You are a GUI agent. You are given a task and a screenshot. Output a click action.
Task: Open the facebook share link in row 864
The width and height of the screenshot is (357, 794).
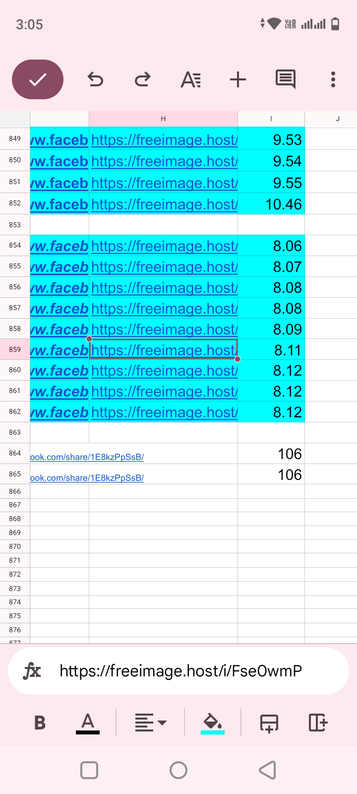point(87,457)
